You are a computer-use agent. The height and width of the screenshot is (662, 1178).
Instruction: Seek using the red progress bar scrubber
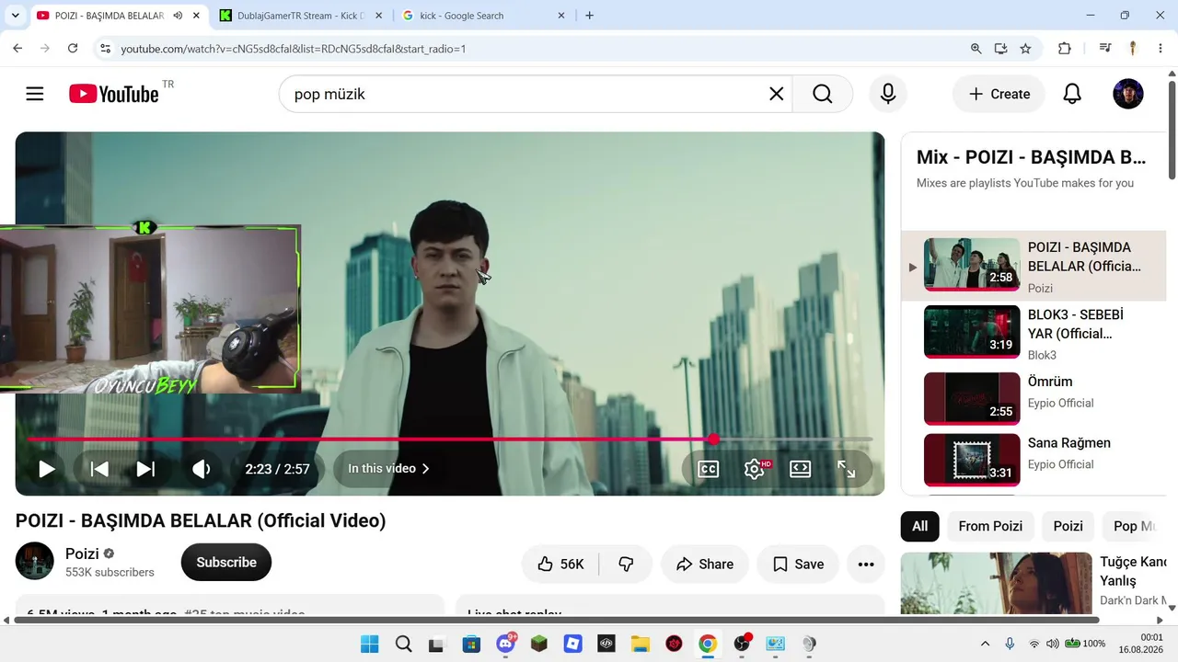coord(713,439)
